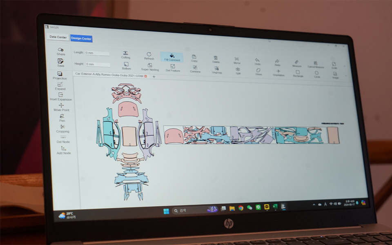This screenshot has width=392, height=245.
Task: Add a new document tab with plus
Action: click(154, 76)
